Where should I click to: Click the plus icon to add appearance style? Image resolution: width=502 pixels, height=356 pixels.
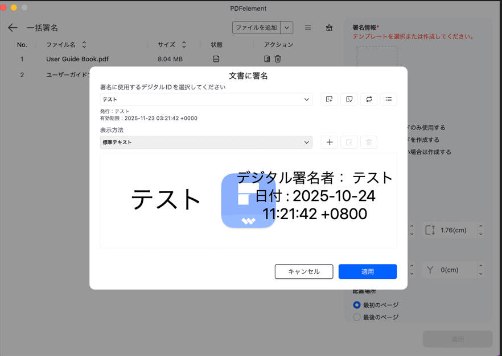click(x=330, y=143)
